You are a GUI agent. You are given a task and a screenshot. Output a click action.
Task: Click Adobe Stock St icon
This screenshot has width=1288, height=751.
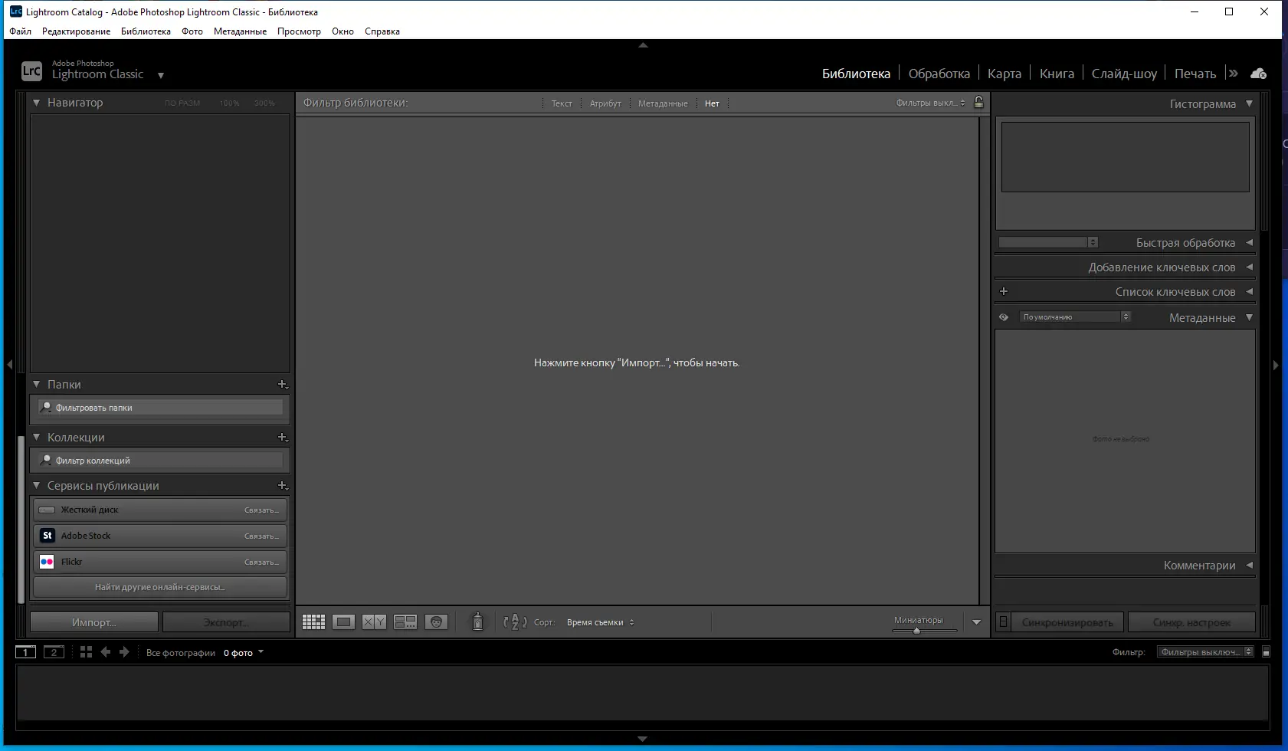[x=47, y=536]
